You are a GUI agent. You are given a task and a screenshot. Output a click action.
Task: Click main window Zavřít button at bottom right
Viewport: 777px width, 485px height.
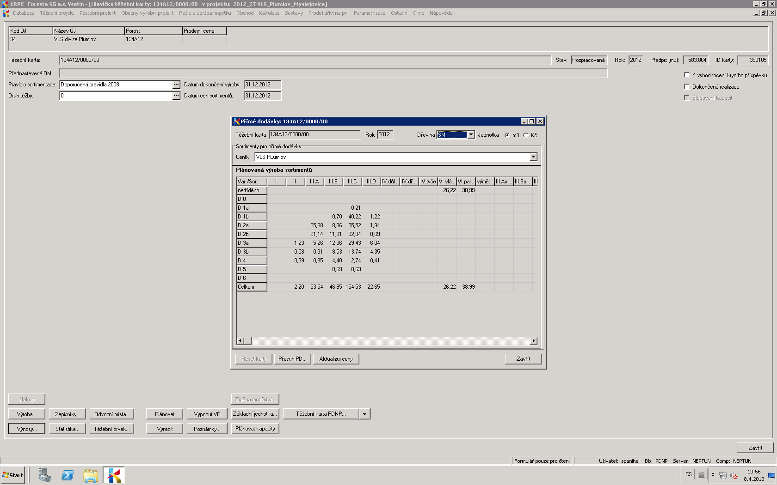(755, 448)
